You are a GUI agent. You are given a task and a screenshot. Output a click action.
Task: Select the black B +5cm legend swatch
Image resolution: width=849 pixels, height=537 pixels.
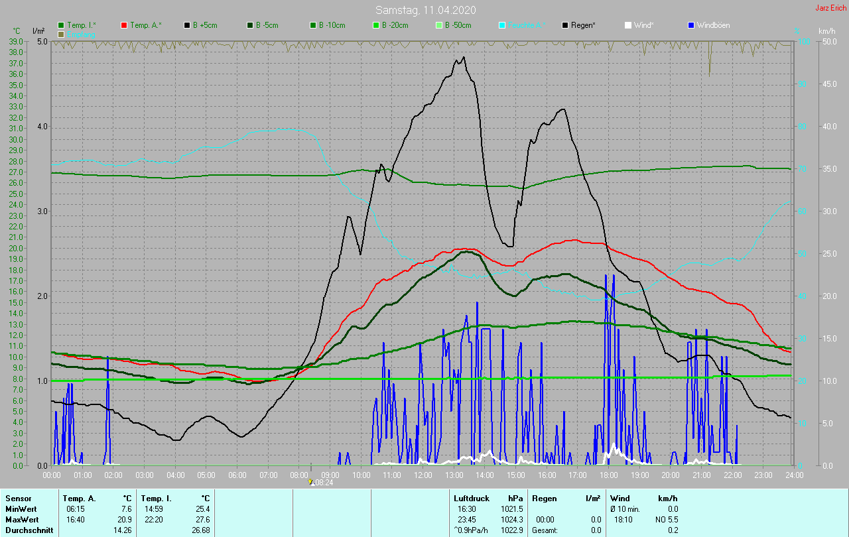tap(187, 25)
